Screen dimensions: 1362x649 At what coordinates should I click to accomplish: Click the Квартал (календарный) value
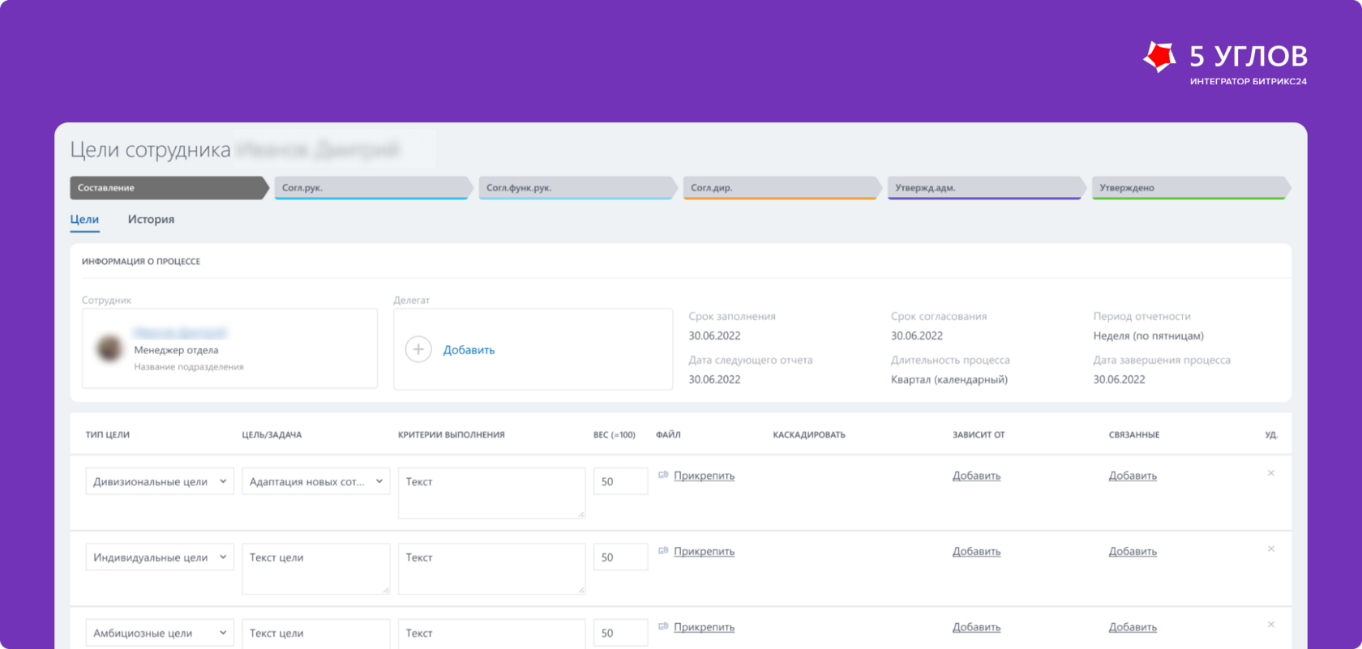tap(949, 379)
